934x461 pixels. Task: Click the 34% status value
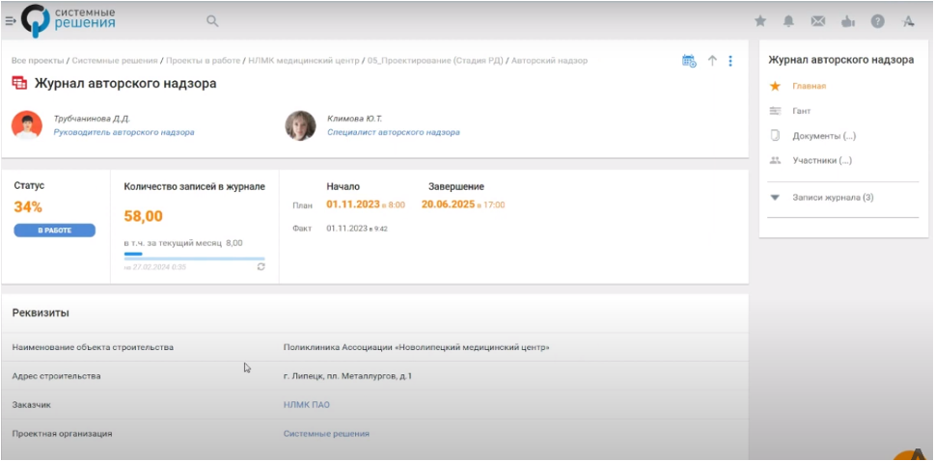(x=28, y=207)
